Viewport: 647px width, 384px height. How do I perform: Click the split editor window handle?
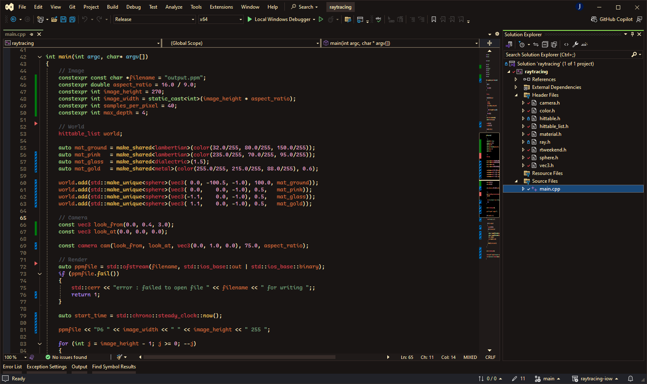[x=489, y=43]
